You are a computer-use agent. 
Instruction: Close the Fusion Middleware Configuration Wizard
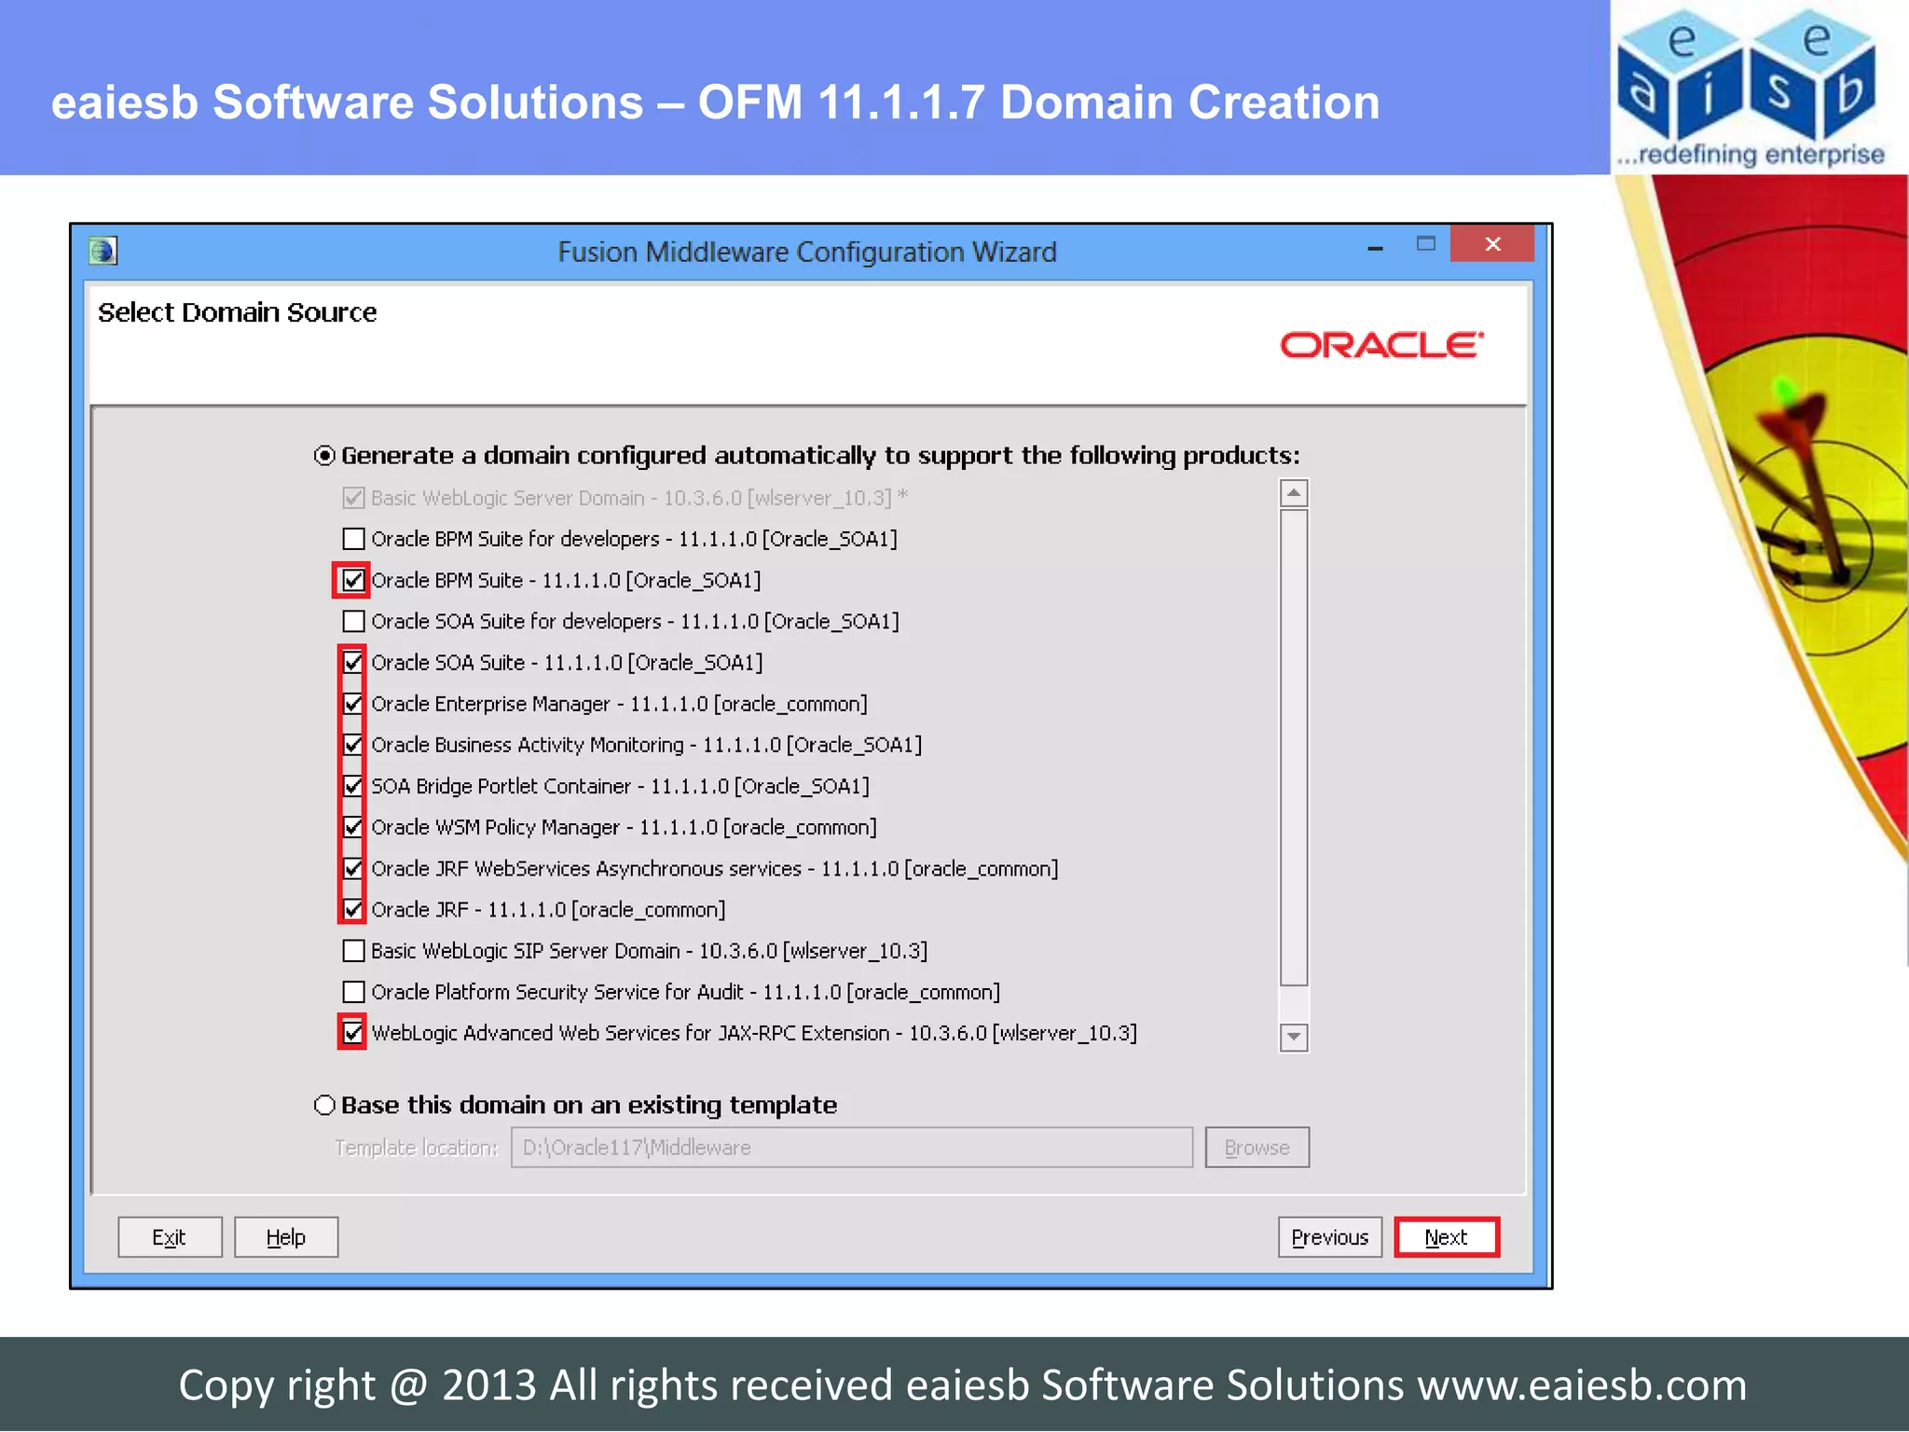click(x=1492, y=244)
